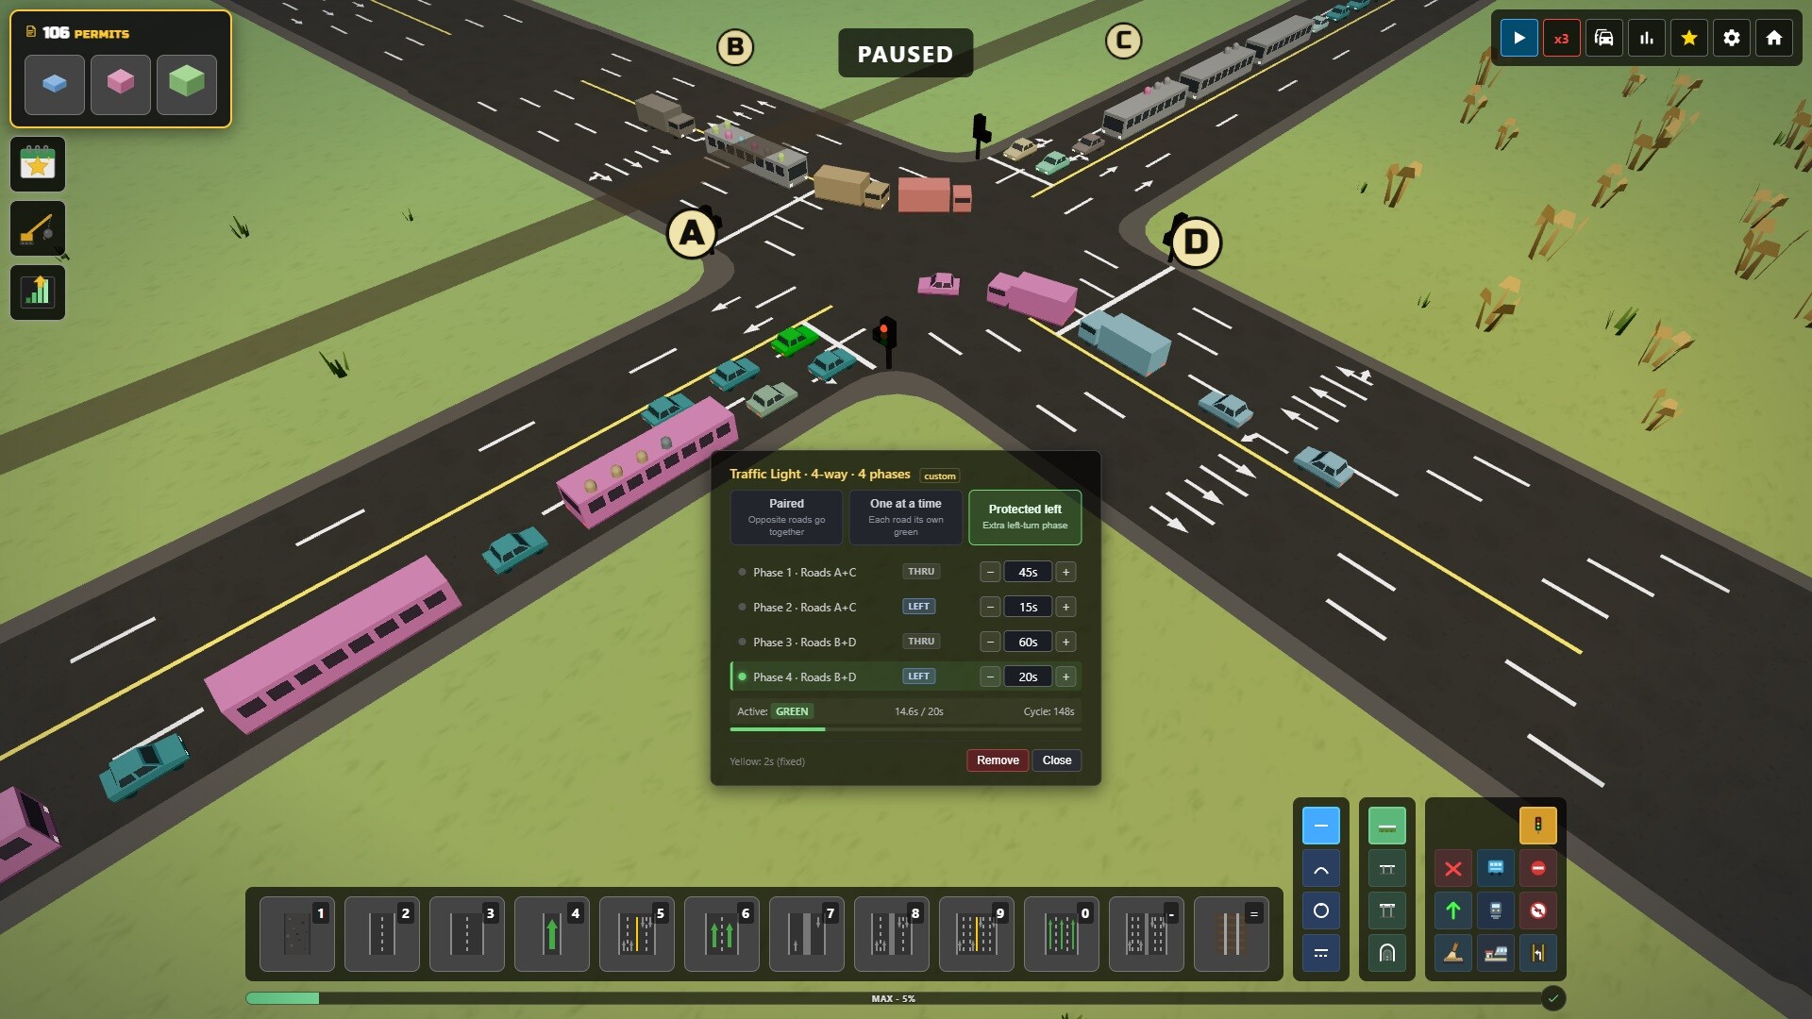1812x1019 pixels.
Task: Choose the Paired signal mode
Action: [786, 517]
